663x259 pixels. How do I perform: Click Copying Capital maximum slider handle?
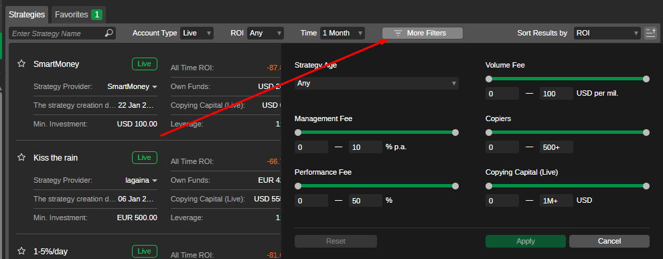(646, 186)
